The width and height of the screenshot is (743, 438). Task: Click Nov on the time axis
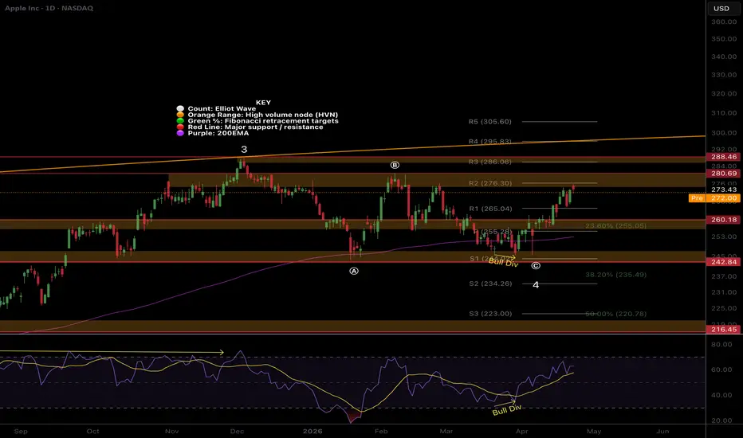[x=172, y=432]
